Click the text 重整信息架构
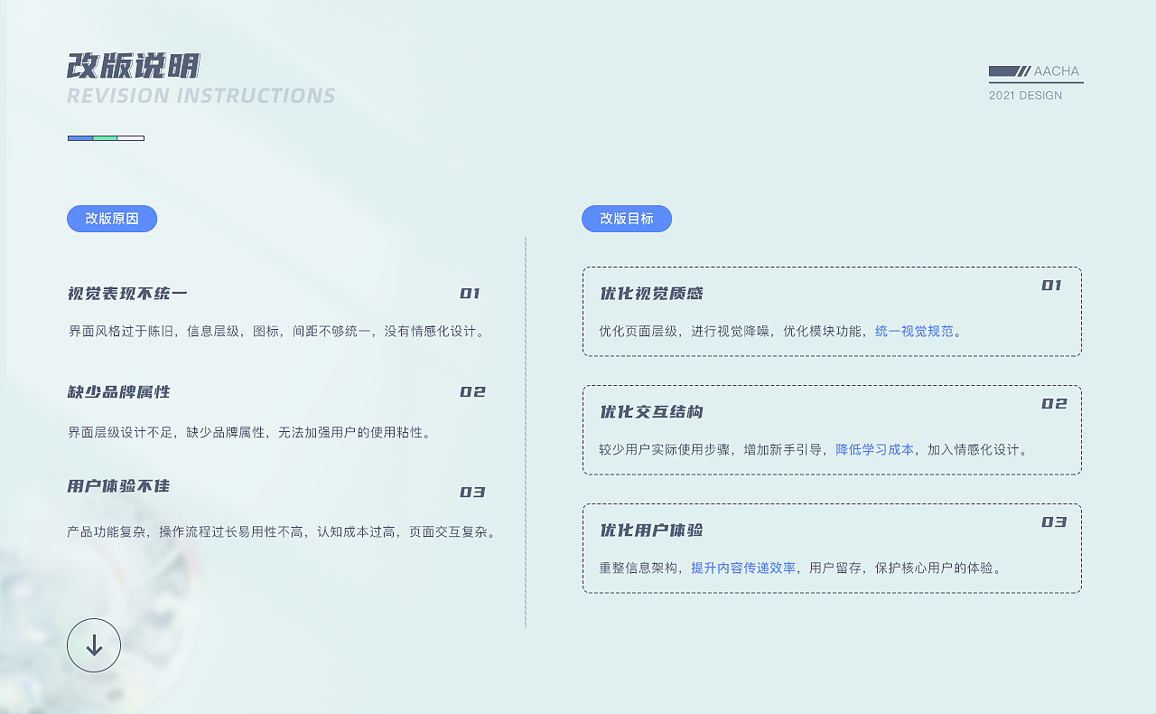 click(638, 568)
